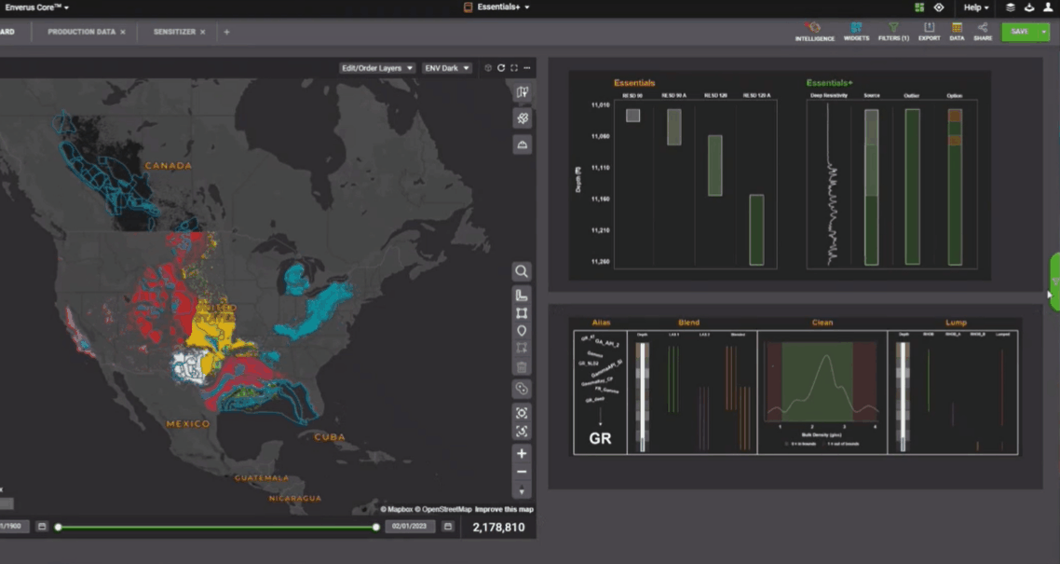Click the green Save button
The image size is (1060, 564).
[x=1019, y=32]
